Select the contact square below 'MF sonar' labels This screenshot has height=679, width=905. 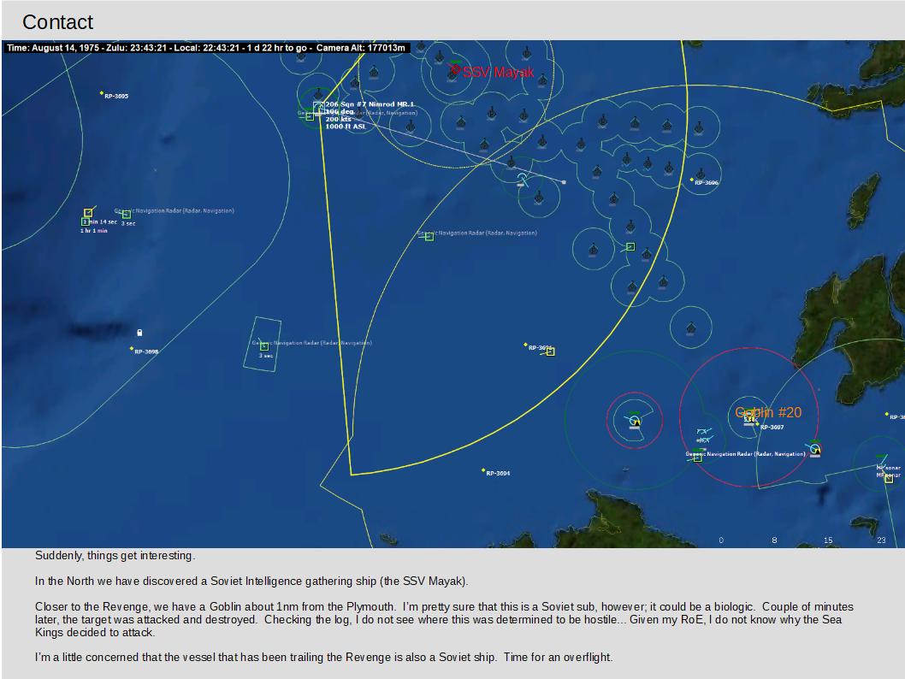point(889,479)
